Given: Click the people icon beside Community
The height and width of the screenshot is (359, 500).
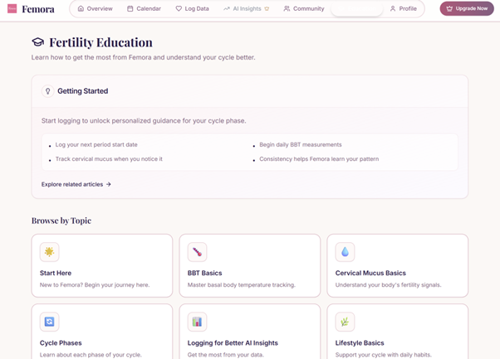Looking at the screenshot, I should point(287,8).
